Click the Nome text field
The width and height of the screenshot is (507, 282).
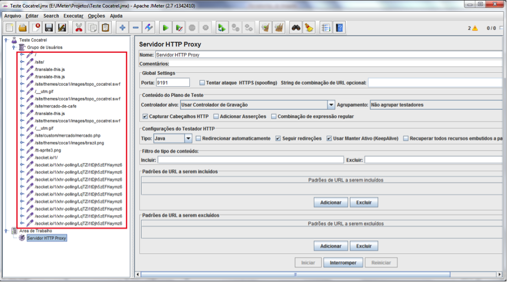click(329, 55)
